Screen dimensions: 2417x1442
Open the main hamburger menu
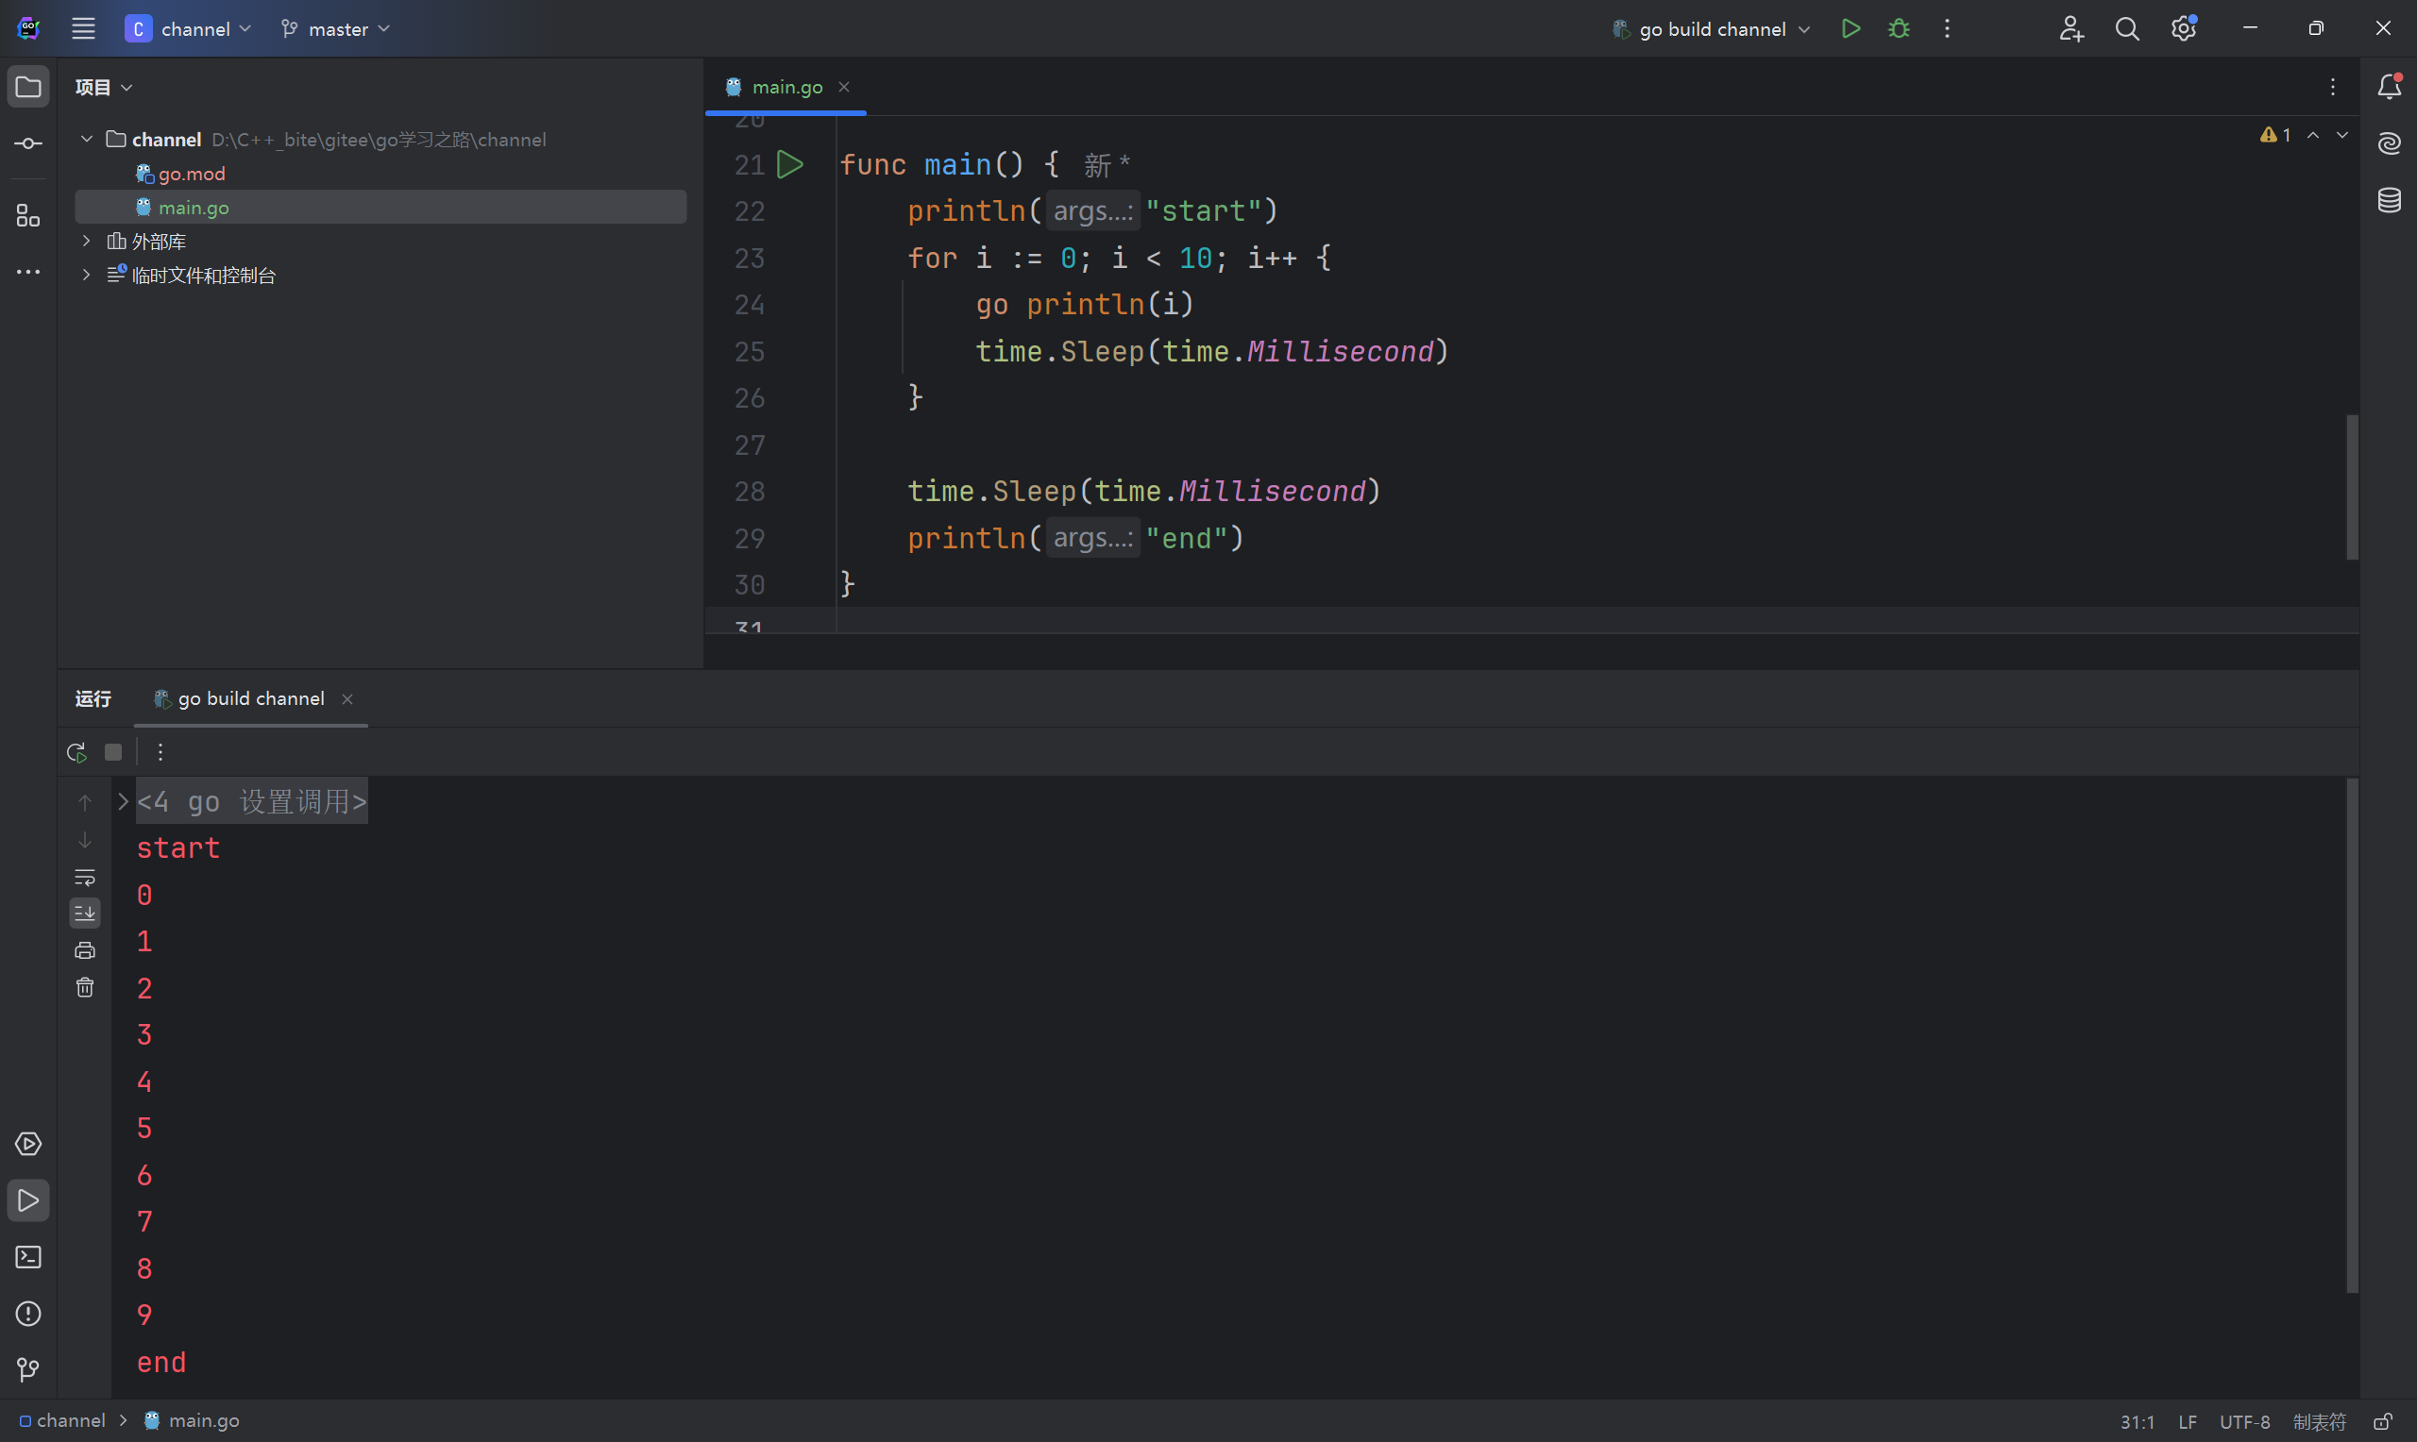(84, 29)
